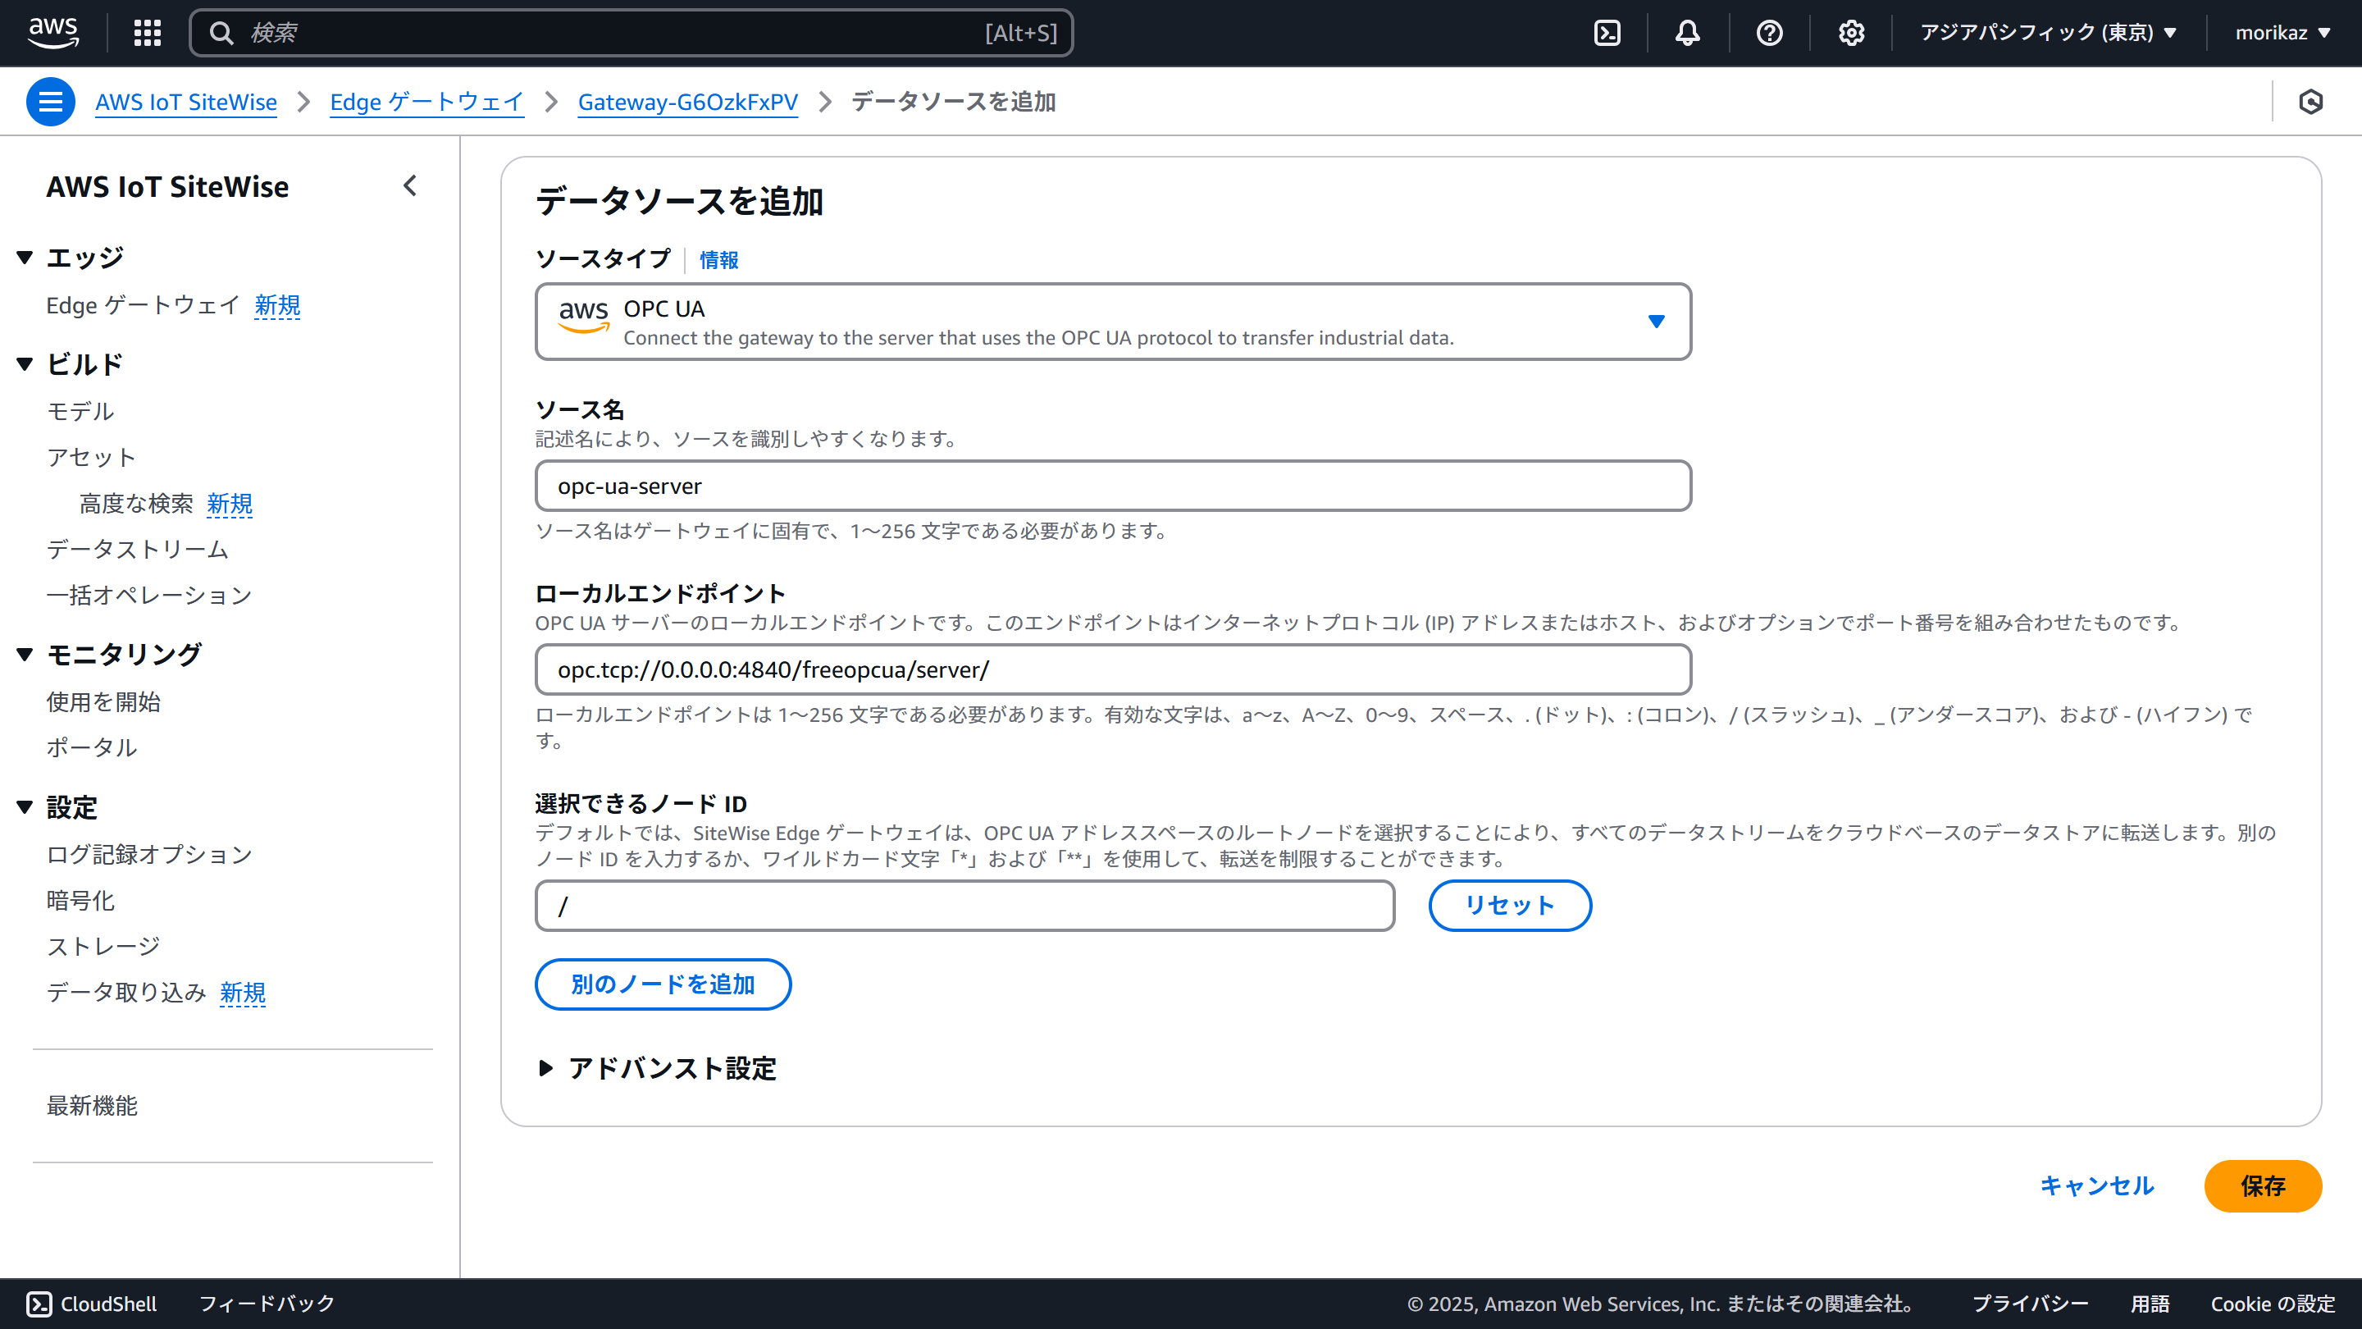Collapse the ビルド section
Viewport: 2362px width, 1329px height.
pos(25,364)
